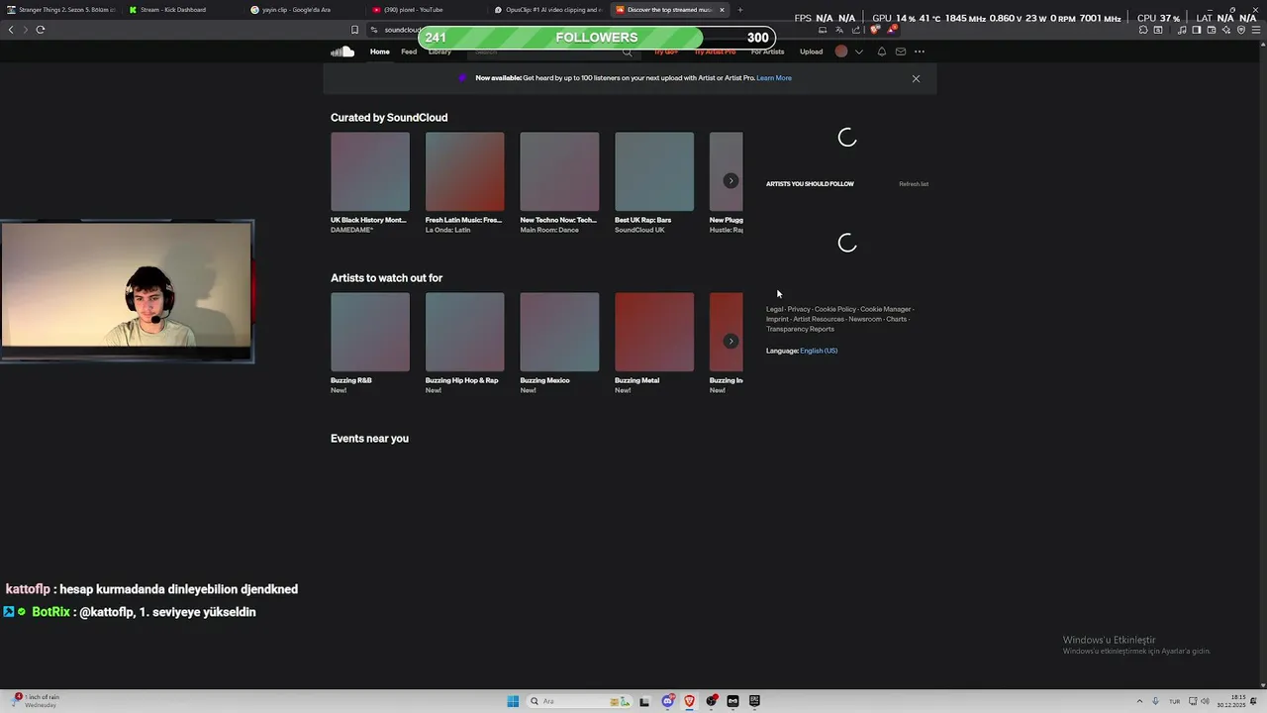This screenshot has height=713, width=1267.
Task: Click the share page icon
Action: click(x=855, y=30)
